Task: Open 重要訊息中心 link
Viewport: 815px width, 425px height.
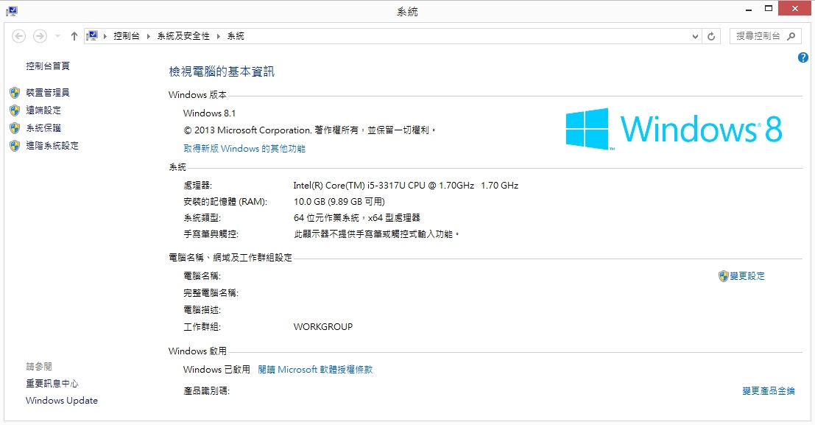Action: pyautogui.click(x=52, y=384)
